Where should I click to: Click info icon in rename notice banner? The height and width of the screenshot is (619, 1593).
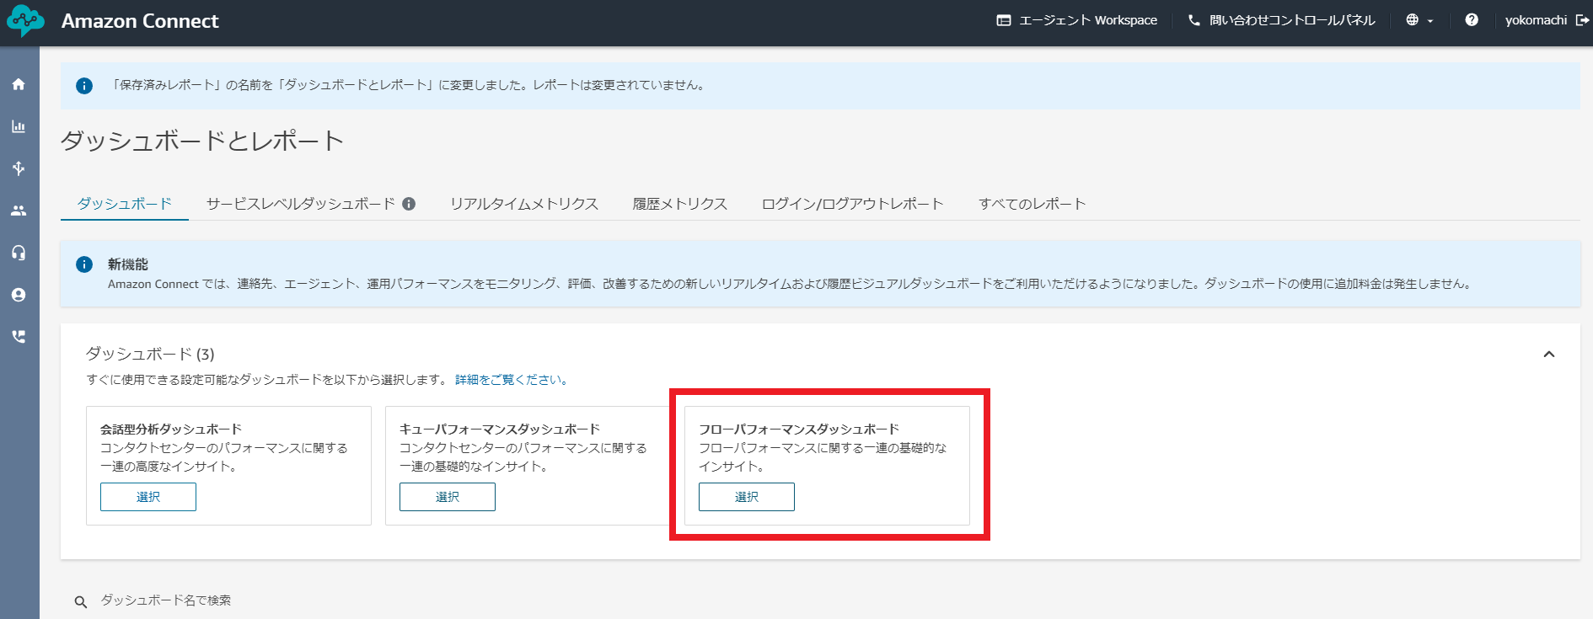(x=84, y=86)
